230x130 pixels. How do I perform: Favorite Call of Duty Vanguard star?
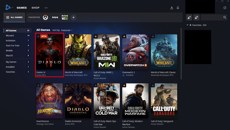[x=153, y=85]
